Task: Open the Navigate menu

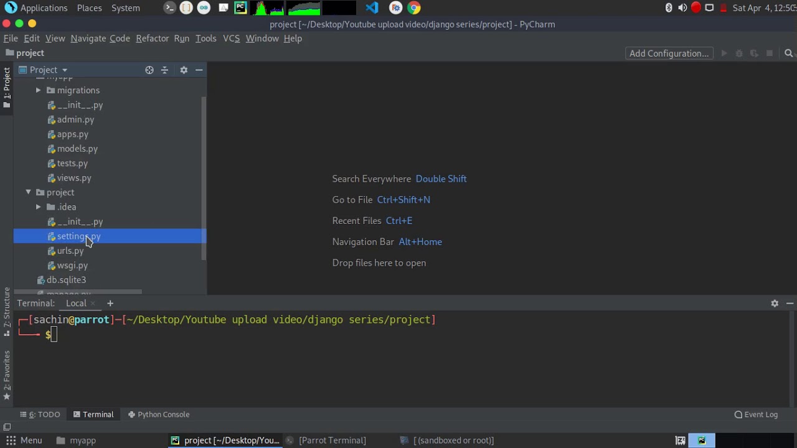Action: [x=88, y=39]
